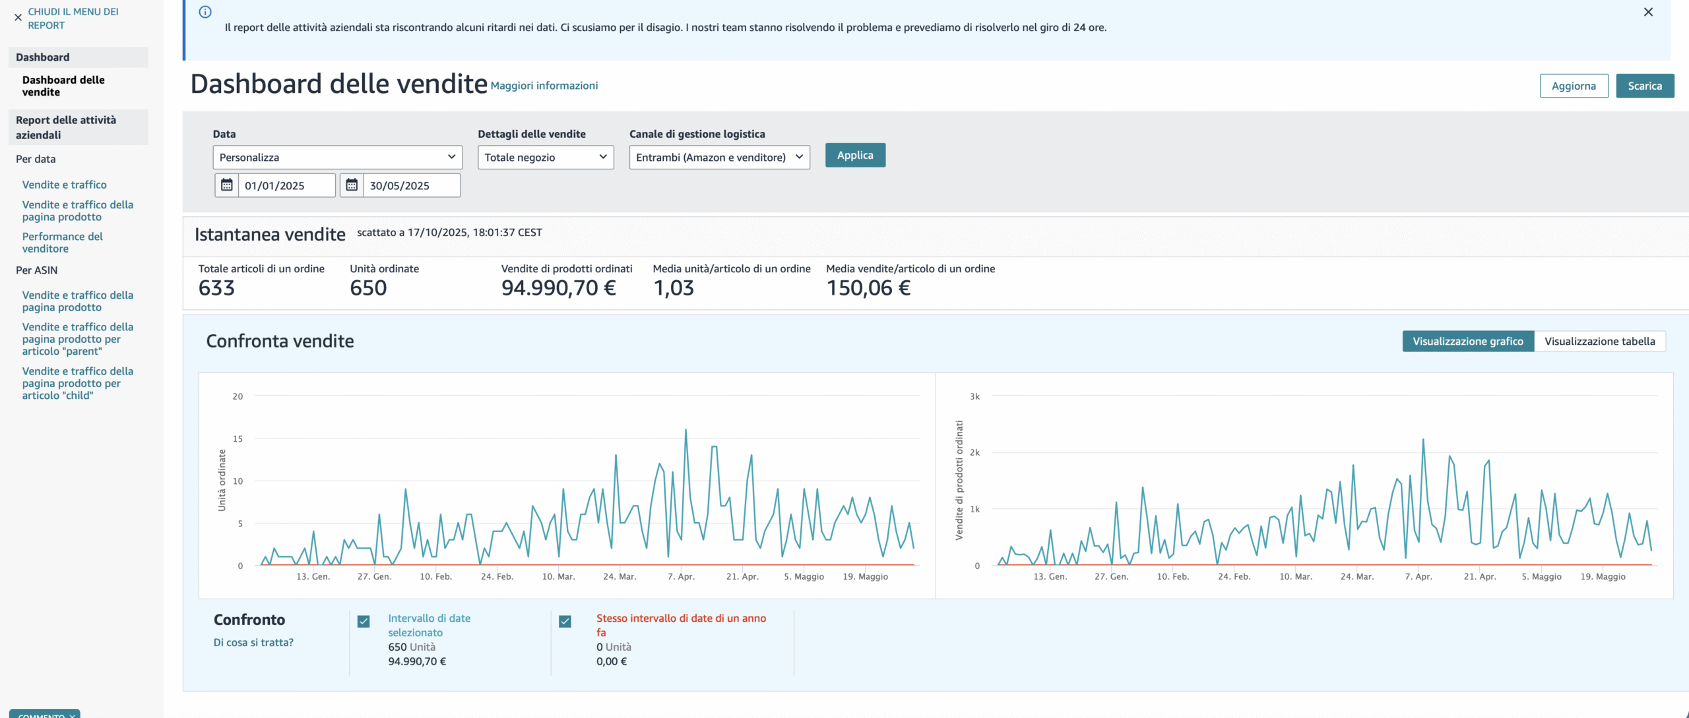Viewport: 1689px width, 718px height.
Task: Expand the Entrambi (Amazon e venditore) dropdown
Action: (719, 157)
